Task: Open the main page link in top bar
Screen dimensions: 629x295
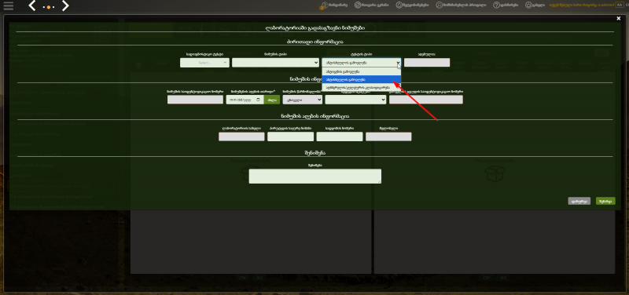Action: point(372,5)
